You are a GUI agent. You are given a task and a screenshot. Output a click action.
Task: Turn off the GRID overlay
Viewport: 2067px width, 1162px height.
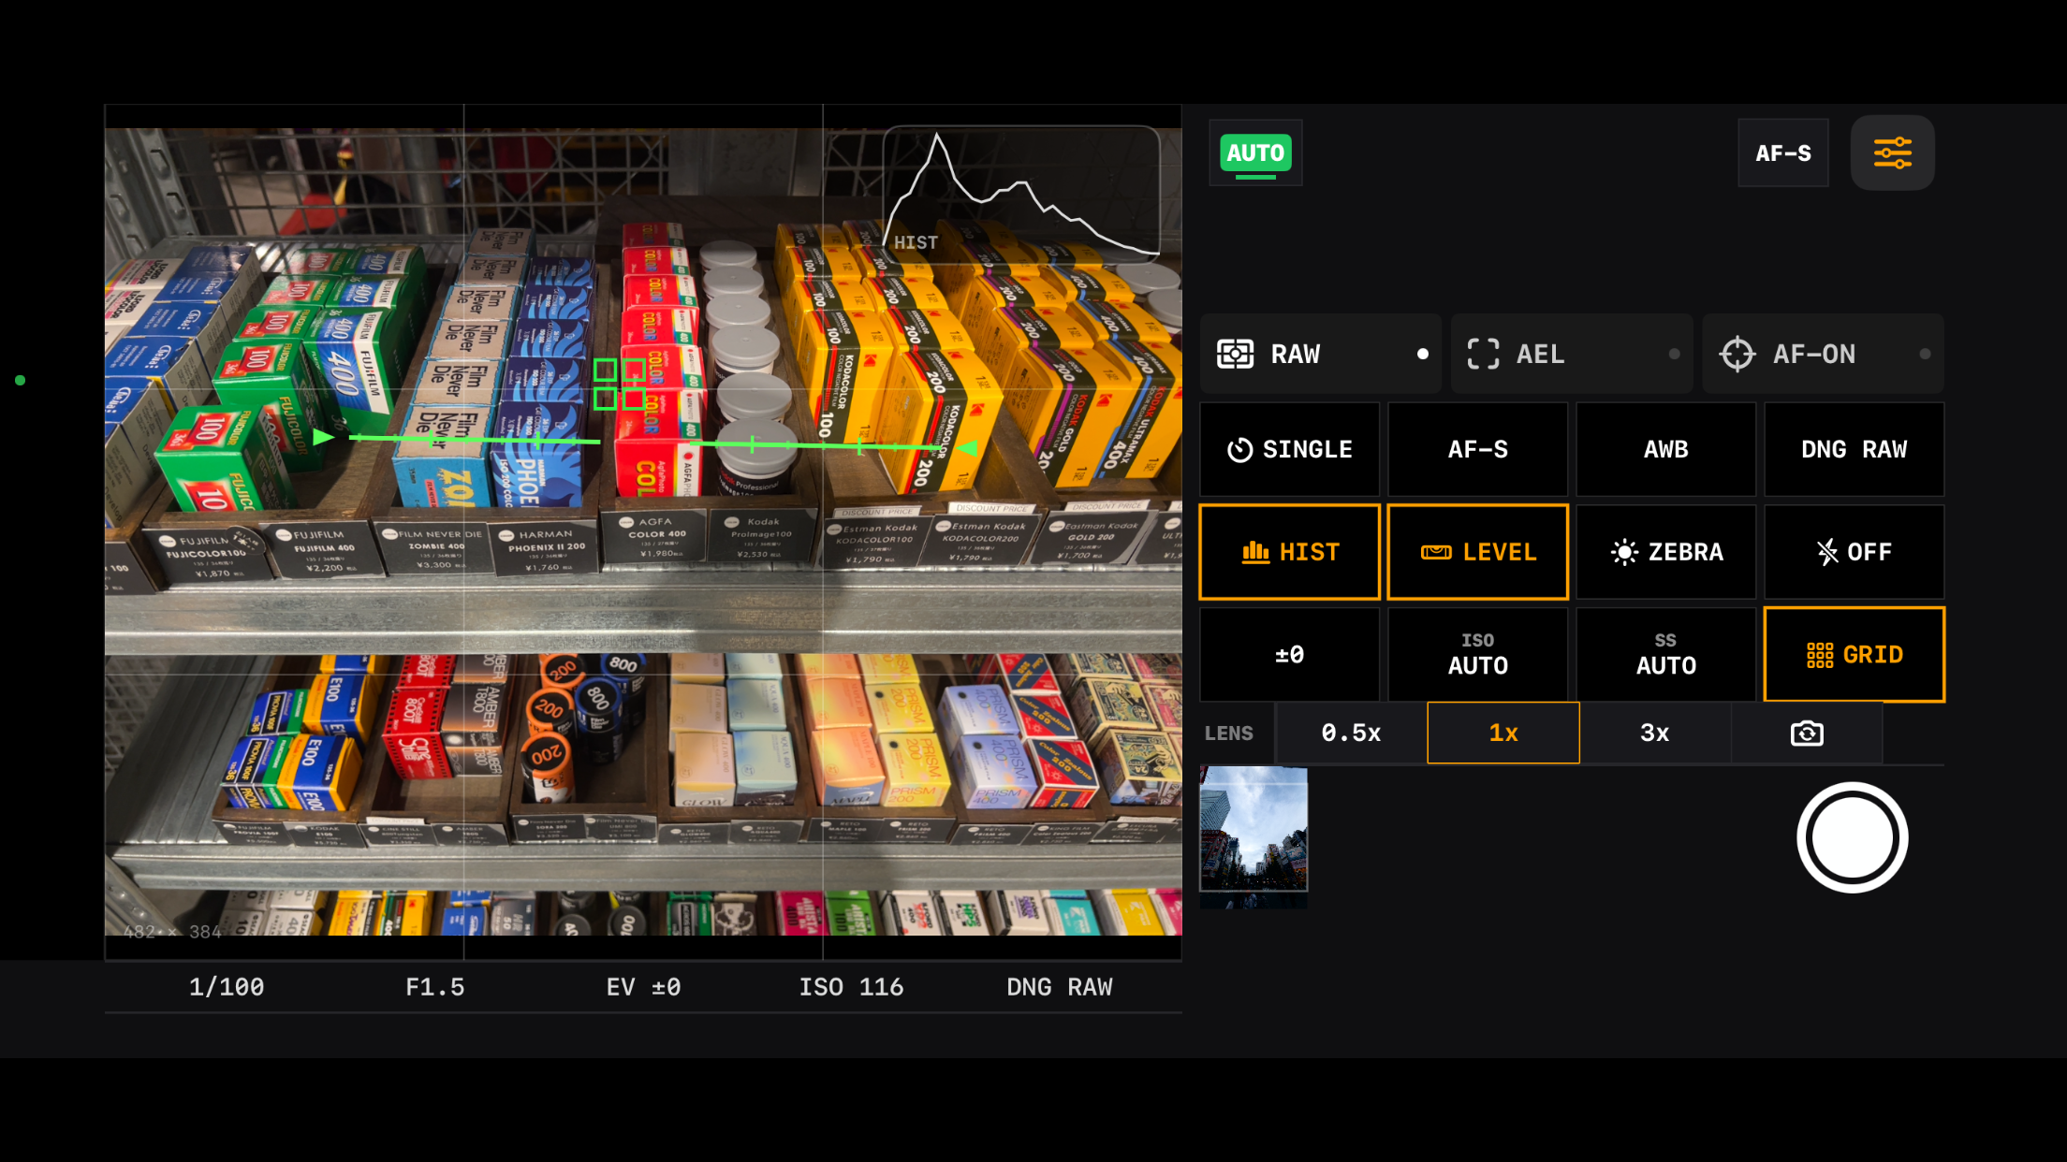(1854, 654)
